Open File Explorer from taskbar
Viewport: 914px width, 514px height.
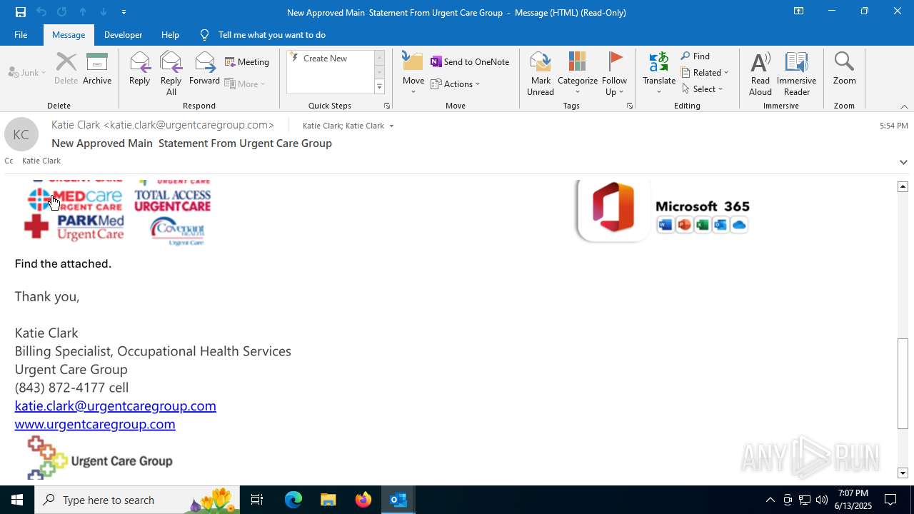coord(328,500)
